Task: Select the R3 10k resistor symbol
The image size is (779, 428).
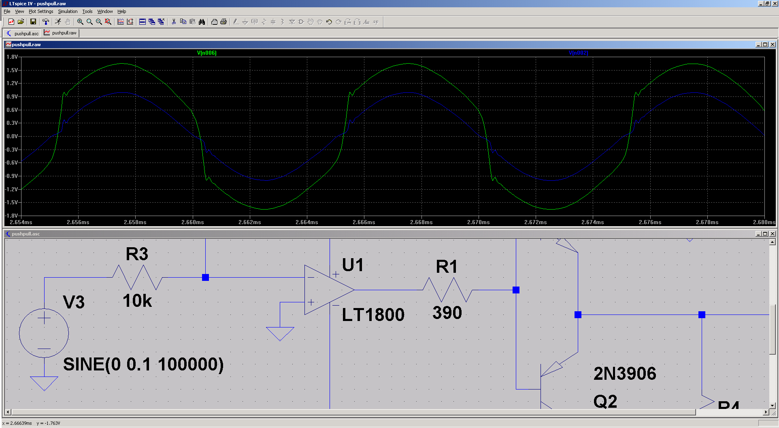Action: point(137,277)
